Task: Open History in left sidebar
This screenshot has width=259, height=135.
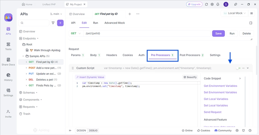Action: [x=8, y=77]
